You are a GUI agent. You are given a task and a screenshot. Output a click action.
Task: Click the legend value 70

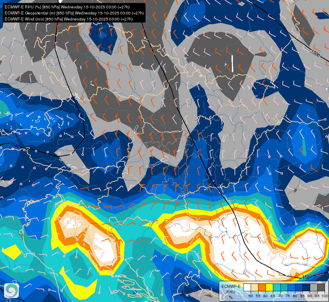[280, 296]
